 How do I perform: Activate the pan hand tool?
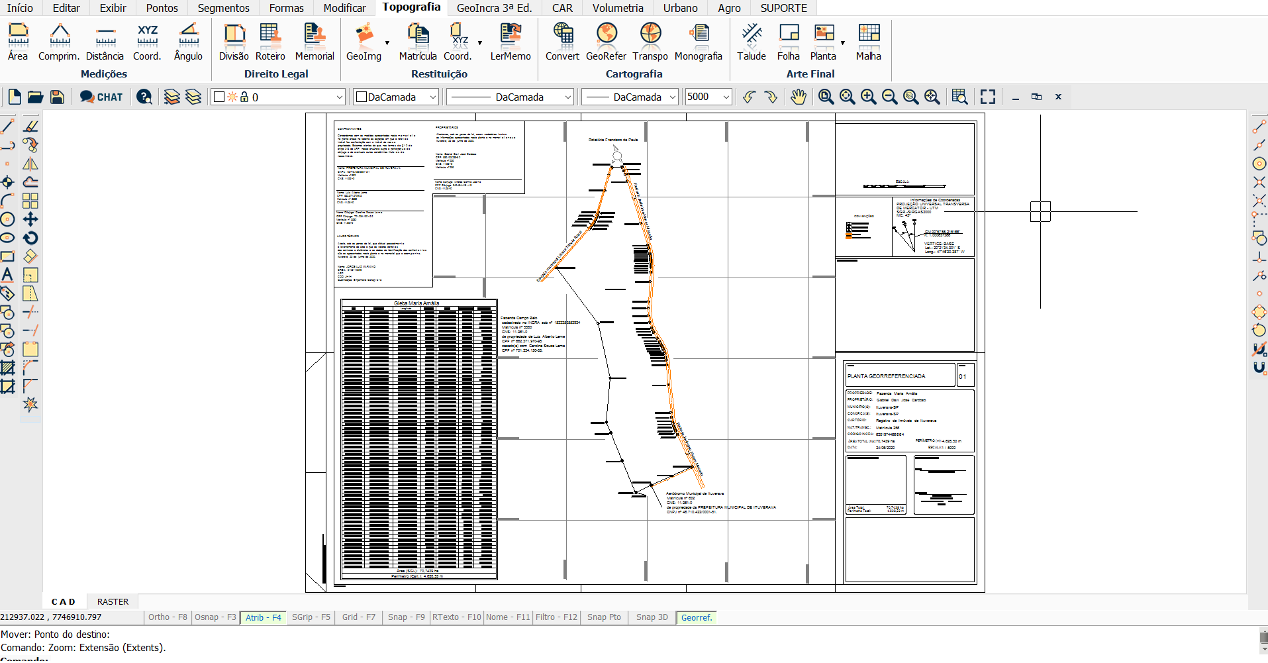(799, 97)
